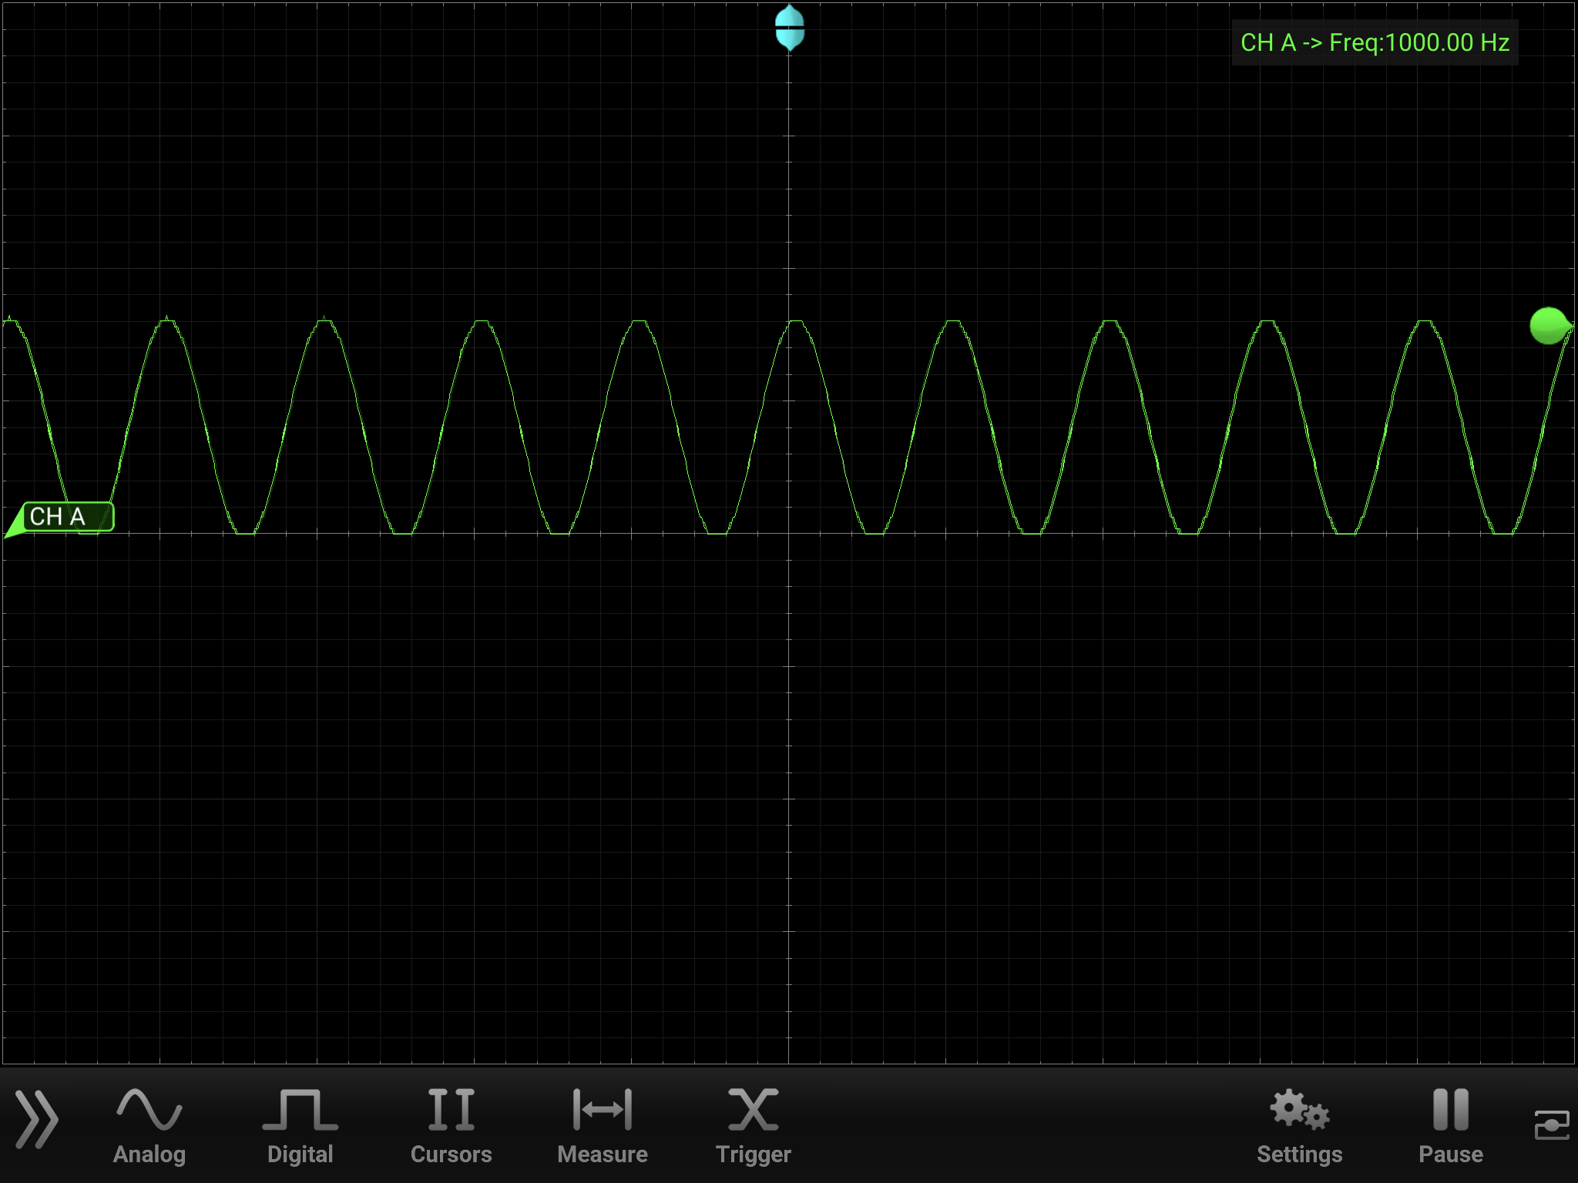Select the green trigger level indicator on right
The height and width of the screenshot is (1183, 1578).
pyautogui.click(x=1549, y=327)
